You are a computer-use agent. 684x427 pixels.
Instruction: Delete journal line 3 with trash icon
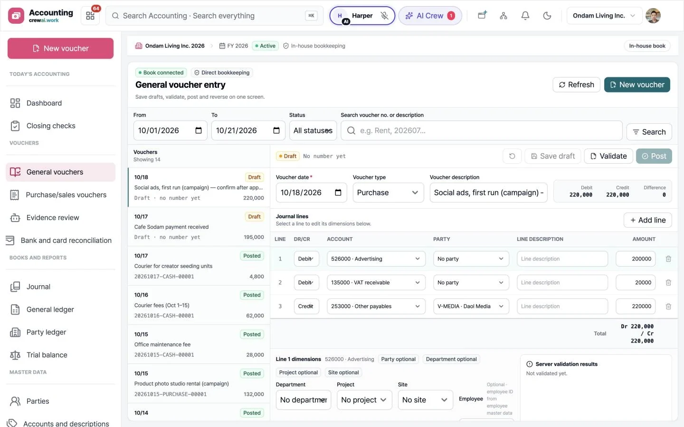pyautogui.click(x=668, y=306)
